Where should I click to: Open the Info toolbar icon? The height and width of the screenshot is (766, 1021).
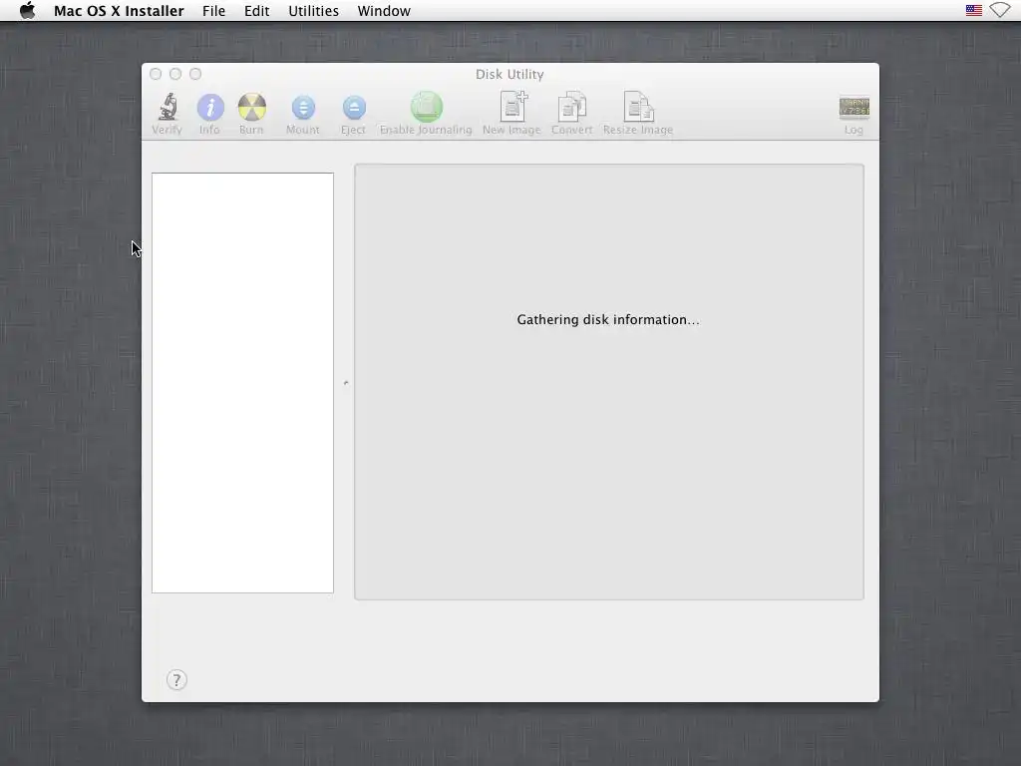210,107
